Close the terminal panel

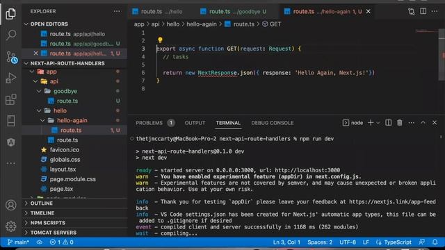pyautogui.click(x=435, y=123)
